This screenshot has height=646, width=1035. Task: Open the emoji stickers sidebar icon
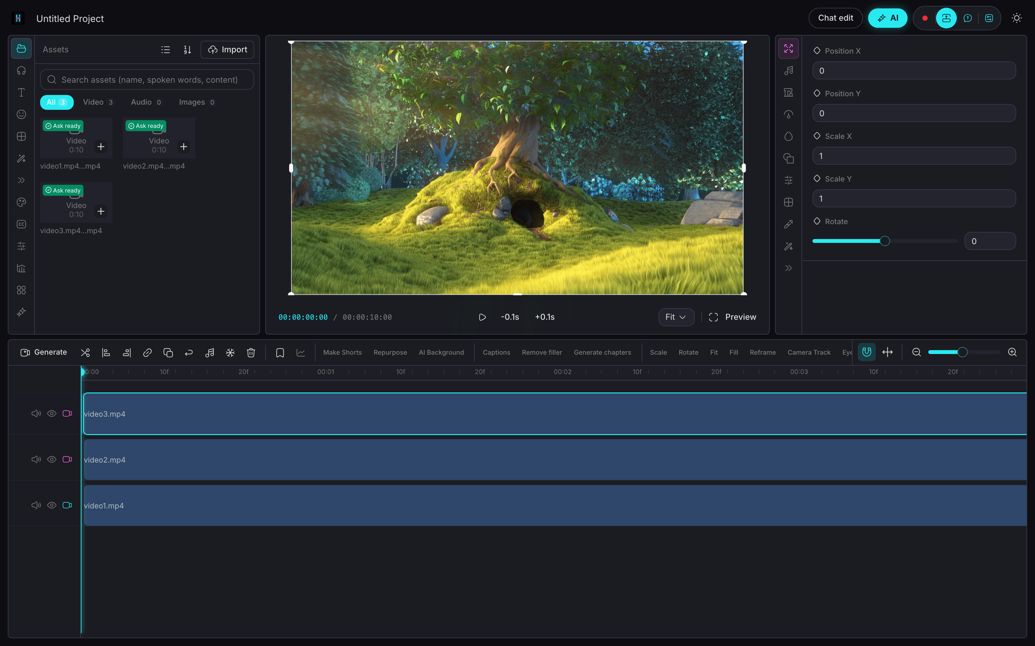coord(21,114)
